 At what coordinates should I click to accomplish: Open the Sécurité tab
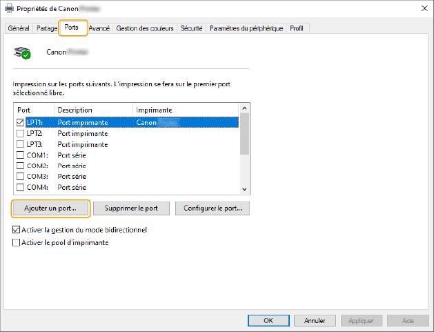click(x=191, y=28)
